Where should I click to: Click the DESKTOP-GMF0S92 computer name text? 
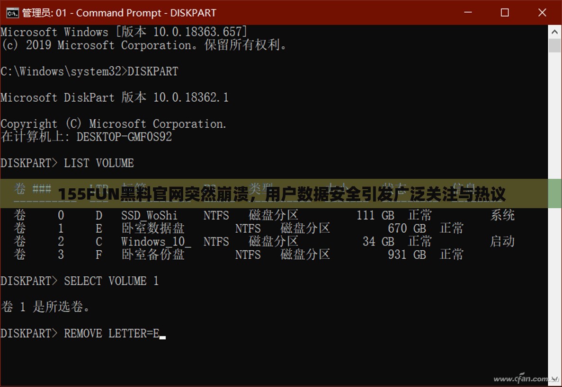pyautogui.click(x=124, y=137)
